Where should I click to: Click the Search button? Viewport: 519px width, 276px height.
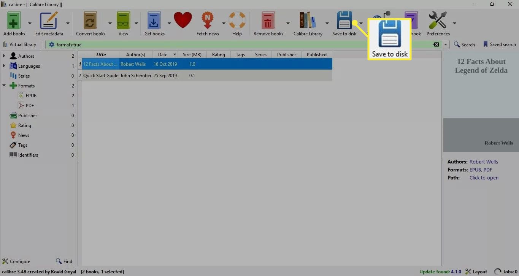pyautogui.click(x=464, y=44)
